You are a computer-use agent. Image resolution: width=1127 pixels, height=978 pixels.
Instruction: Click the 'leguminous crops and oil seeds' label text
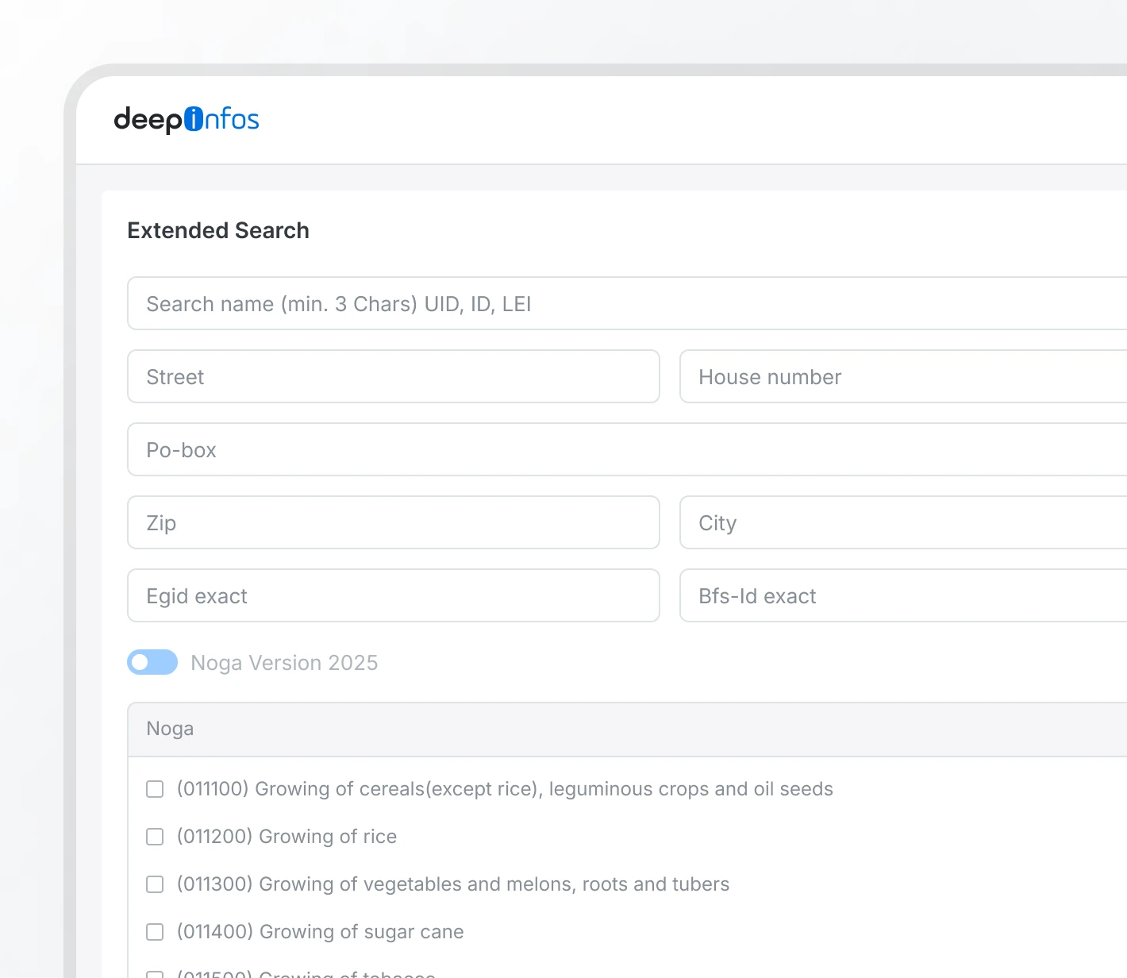point(690,789)
